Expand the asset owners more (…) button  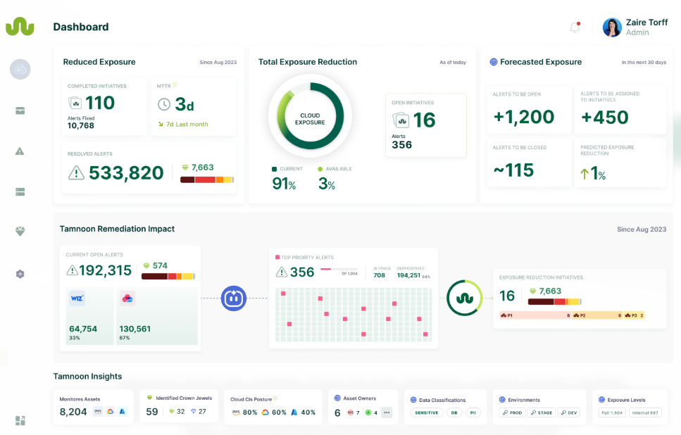[x=387, y=412]
